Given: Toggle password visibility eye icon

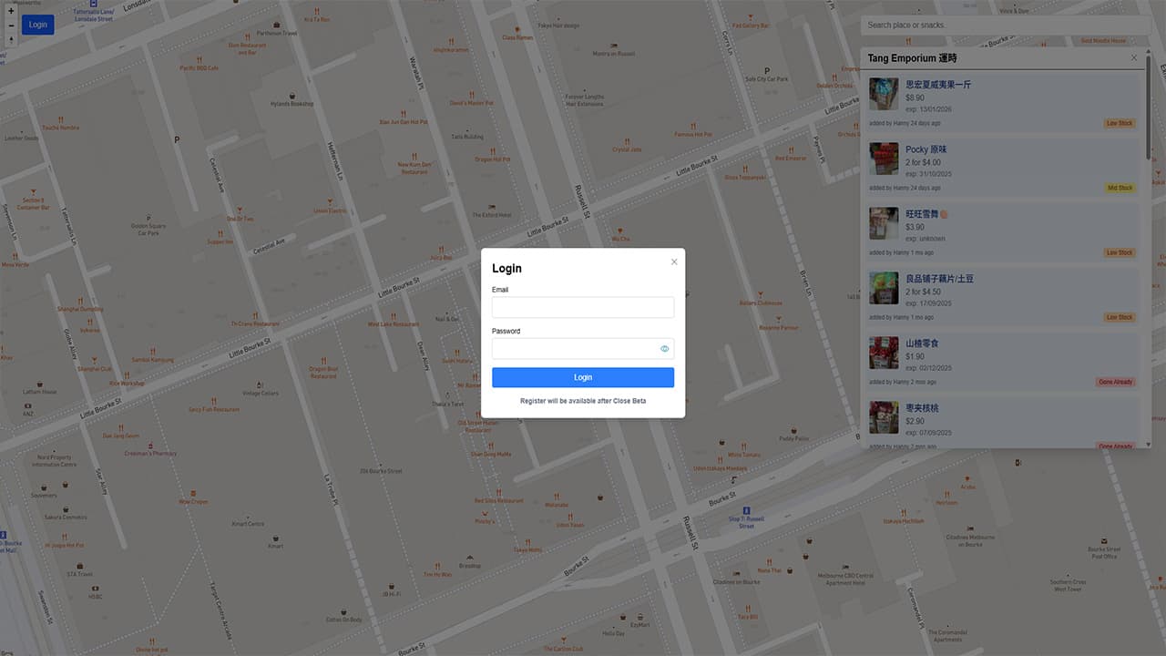Looking at the screenshot, I should tap(664, 349).
